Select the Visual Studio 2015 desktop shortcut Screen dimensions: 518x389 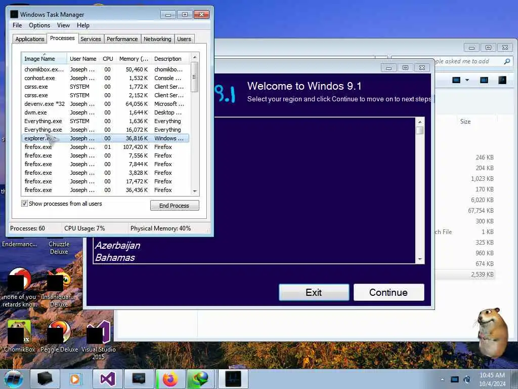(x=99, y=340)
